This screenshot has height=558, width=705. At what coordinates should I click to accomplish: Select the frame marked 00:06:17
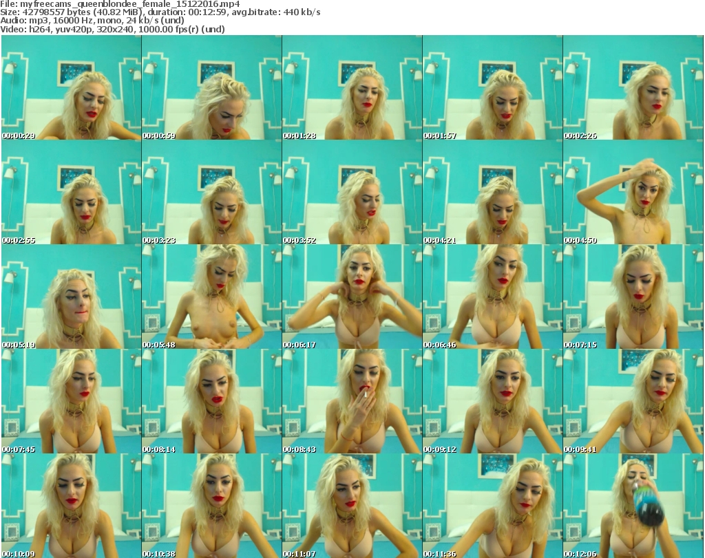point(352,297)
